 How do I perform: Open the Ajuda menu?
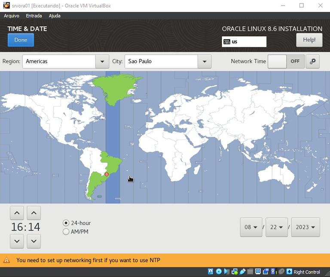(x=55, y=16)
